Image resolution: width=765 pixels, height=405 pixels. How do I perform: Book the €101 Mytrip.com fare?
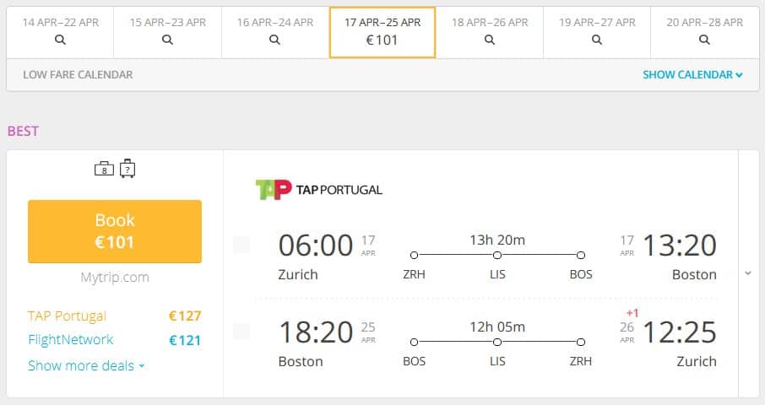tap(115, 231)
